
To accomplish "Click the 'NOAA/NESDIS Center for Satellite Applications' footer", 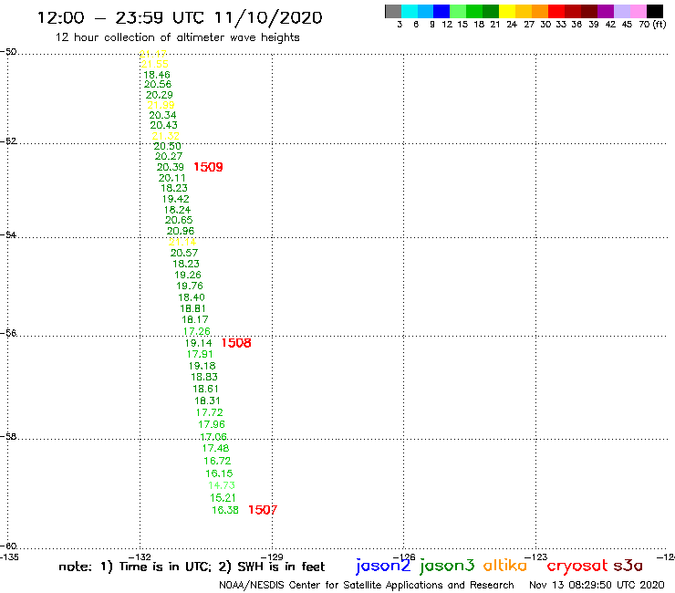I will point(331,586).
